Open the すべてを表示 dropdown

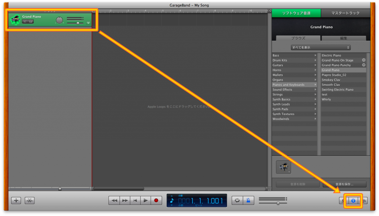[321, 48]
